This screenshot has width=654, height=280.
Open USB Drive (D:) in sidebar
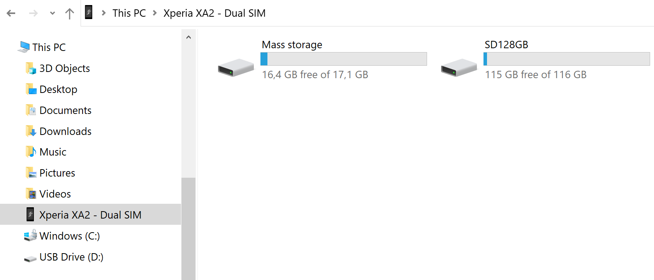[71, 257]
